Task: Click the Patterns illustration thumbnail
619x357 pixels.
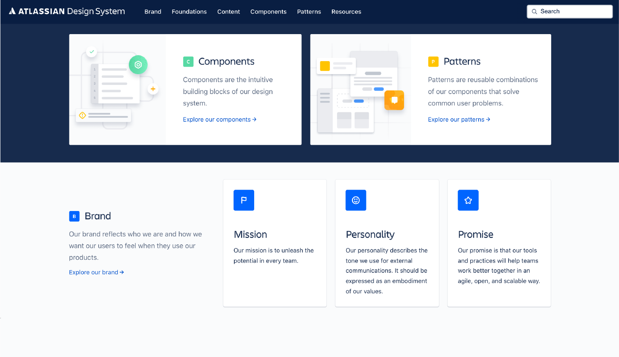Action: 360,90
